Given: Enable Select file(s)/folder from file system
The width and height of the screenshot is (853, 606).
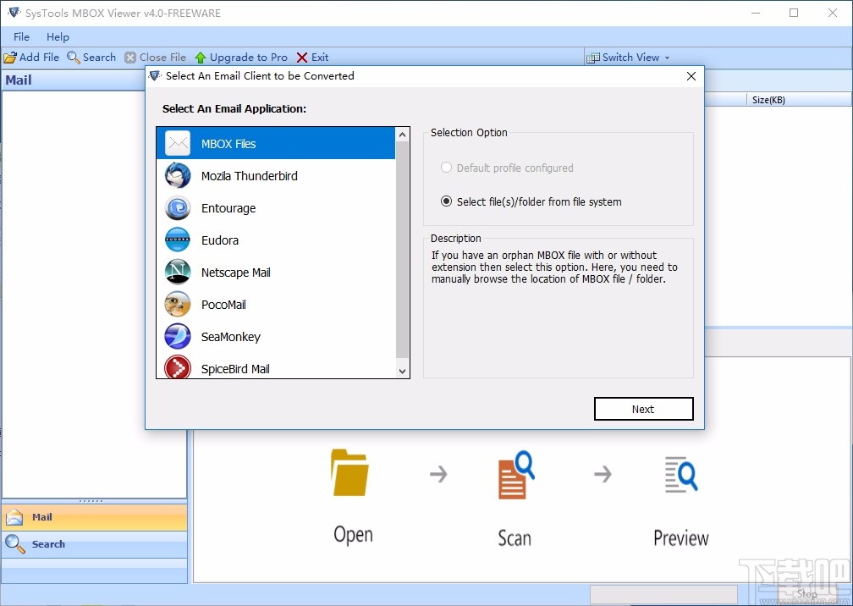Looking at the screenshot, I should (446, 201).
